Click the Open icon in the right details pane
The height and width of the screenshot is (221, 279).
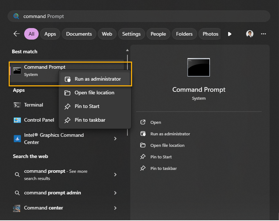pos(143,122)
